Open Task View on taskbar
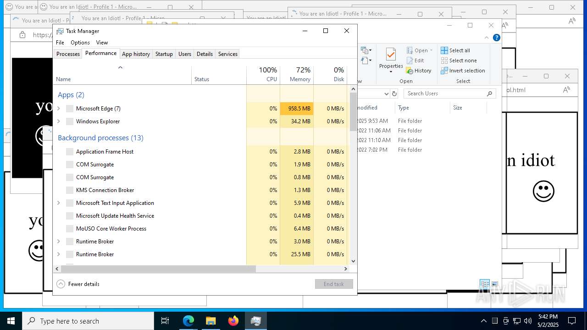587x330 pixels. click(165, 321)
